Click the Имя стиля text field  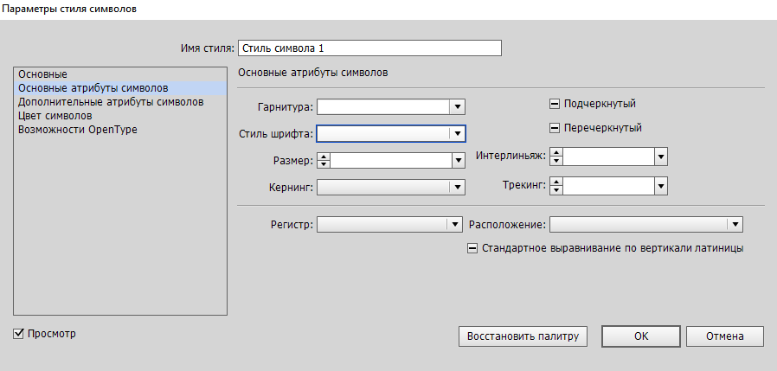tap(369, 48)
